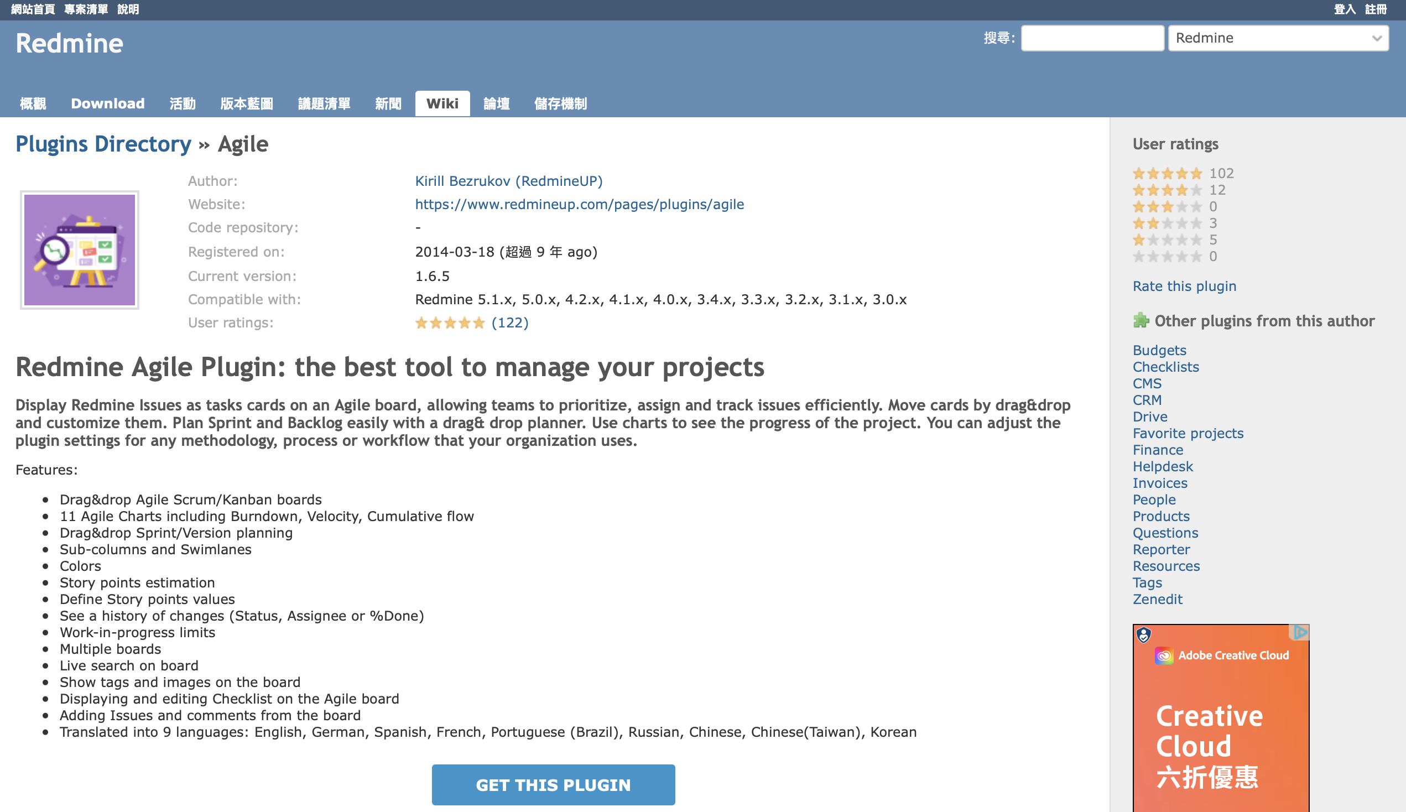The image size is (1406, 812).
Task: Click into the search input field
Action: click(x=1092, y=38)
